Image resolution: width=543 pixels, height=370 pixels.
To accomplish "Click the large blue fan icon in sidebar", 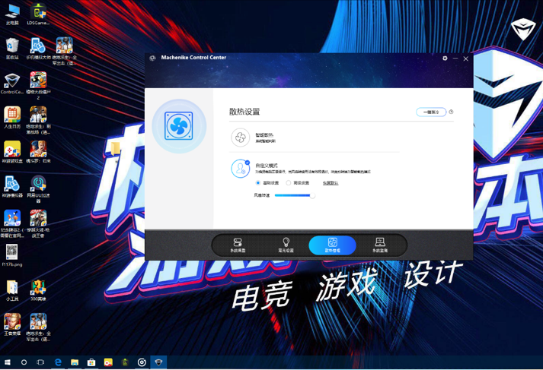I will click(179, 126).
